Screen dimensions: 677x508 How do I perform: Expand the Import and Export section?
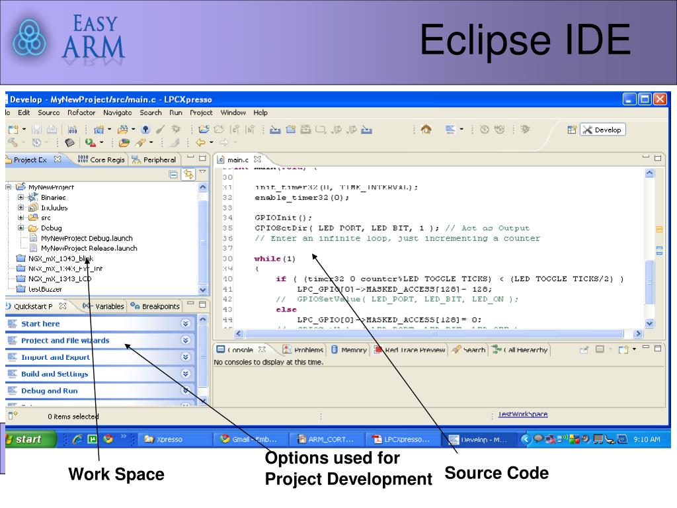click(186, 357)
